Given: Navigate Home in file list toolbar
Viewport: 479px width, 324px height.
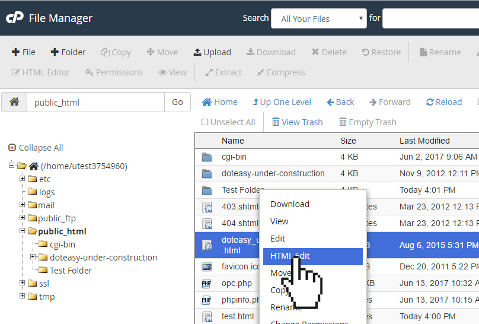Looking at the screenshot, I should [x=220, y=102].
